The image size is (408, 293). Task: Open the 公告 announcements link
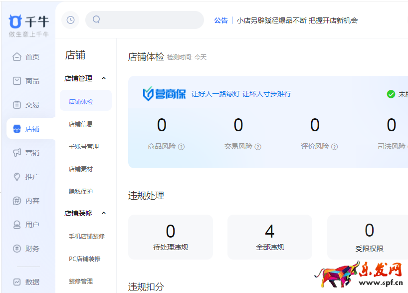(221, 21)
